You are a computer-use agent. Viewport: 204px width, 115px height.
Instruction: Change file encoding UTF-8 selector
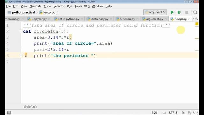pyautogui.click(x=173, y=113)
